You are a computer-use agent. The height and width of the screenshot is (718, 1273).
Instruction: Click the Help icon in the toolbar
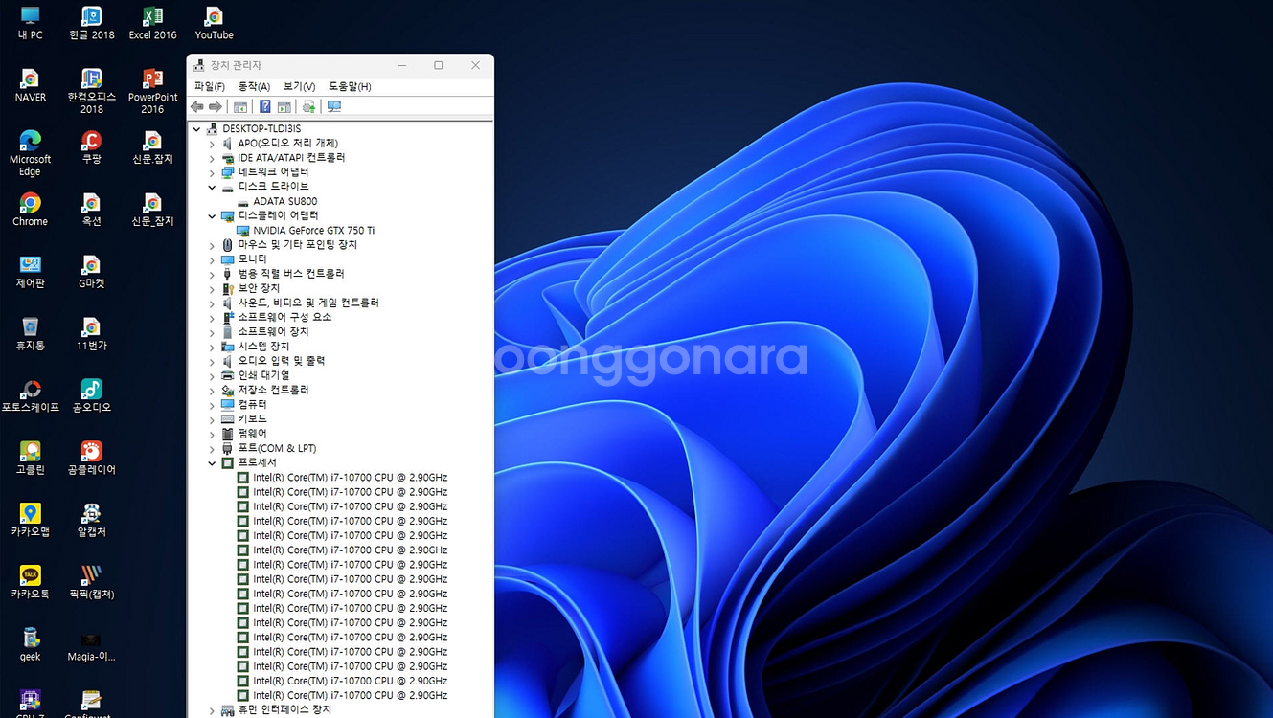click(x=264, y=106)
